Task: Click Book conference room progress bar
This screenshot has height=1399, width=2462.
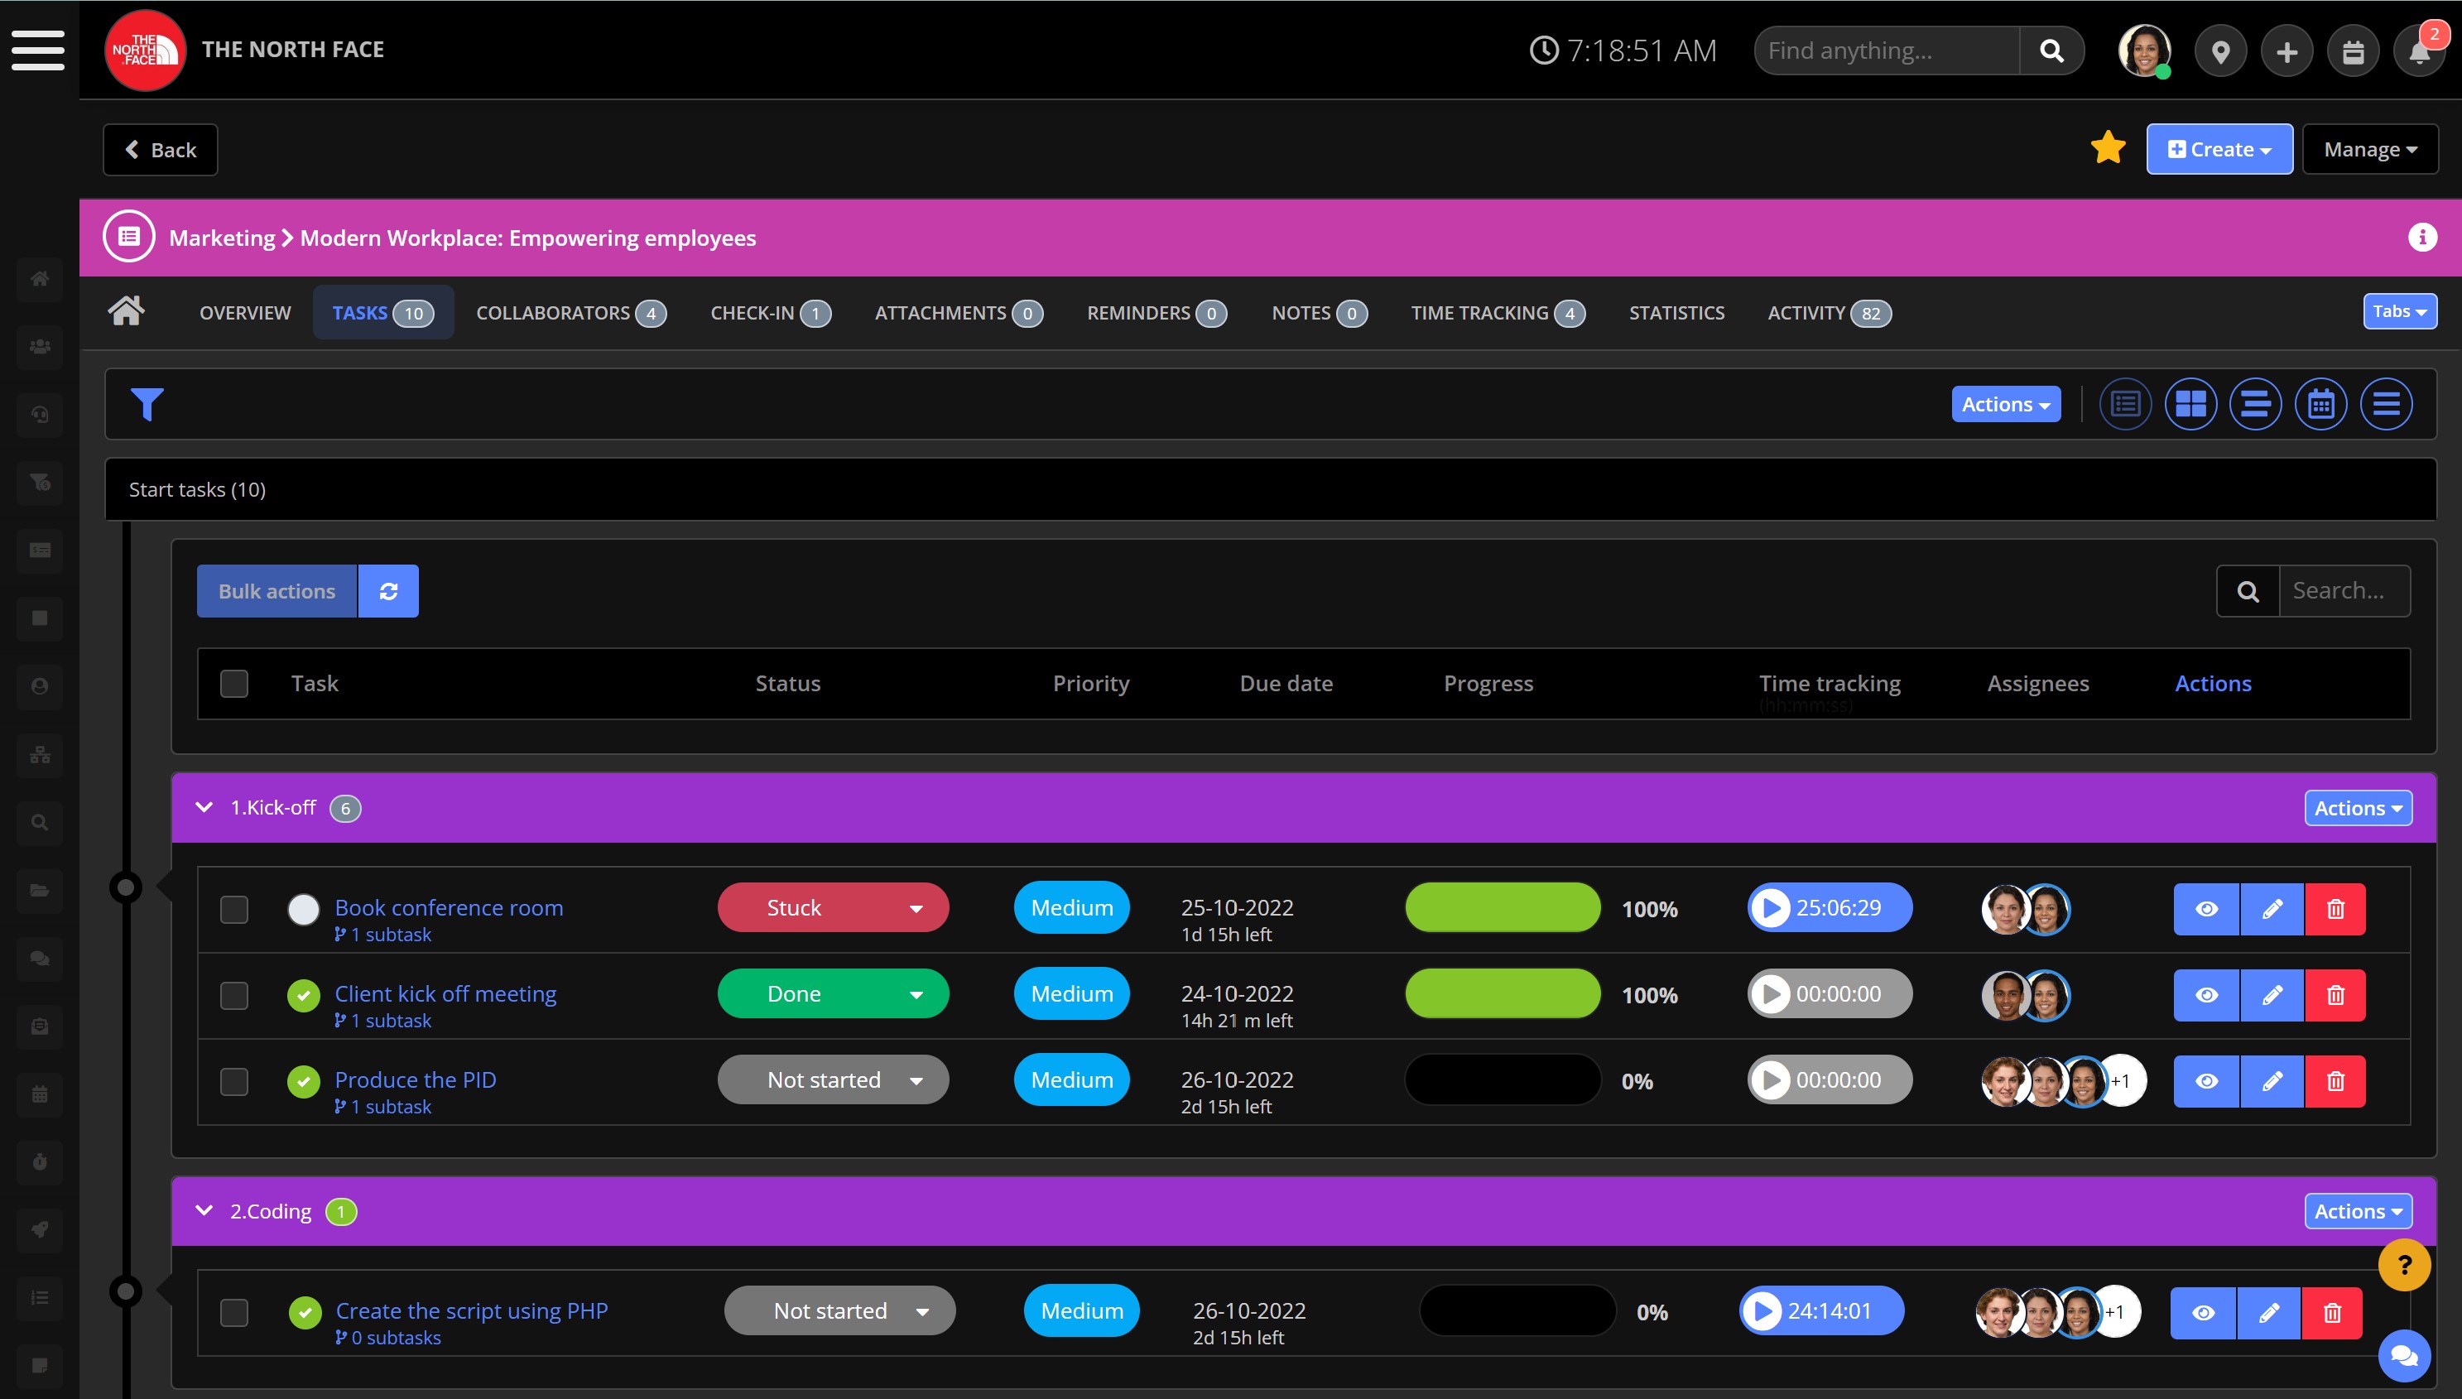Action: click(1503, 908)
